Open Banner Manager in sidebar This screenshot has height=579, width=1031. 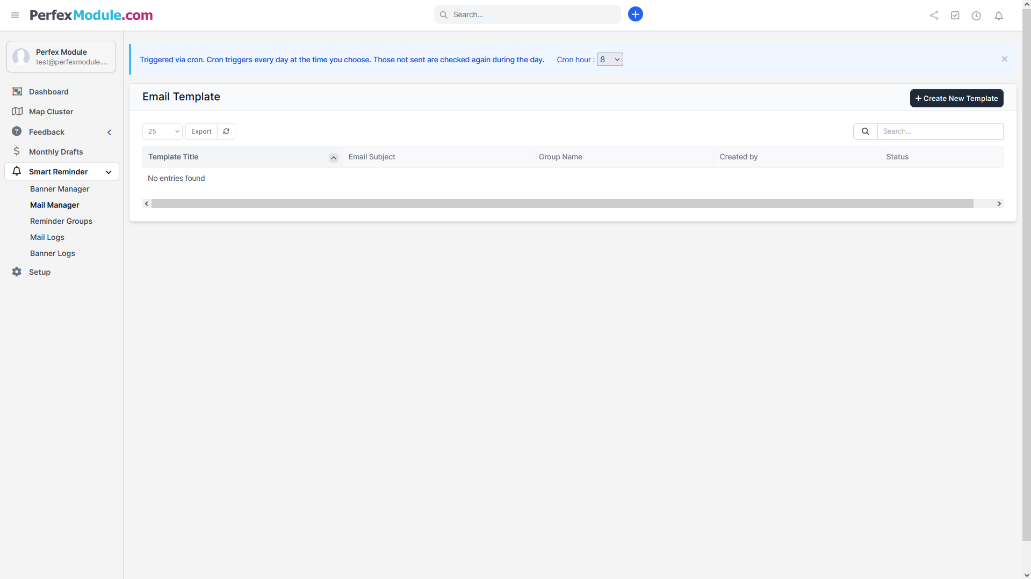click(60, 189)
